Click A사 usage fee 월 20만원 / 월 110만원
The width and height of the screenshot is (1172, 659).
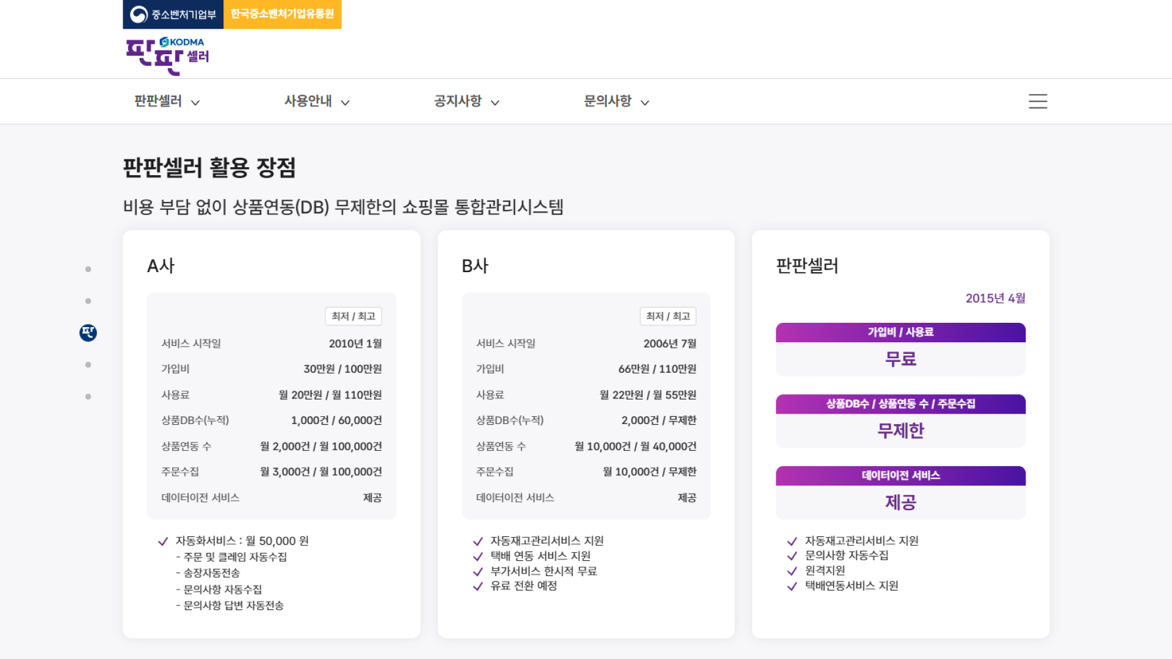coord(330,395)
